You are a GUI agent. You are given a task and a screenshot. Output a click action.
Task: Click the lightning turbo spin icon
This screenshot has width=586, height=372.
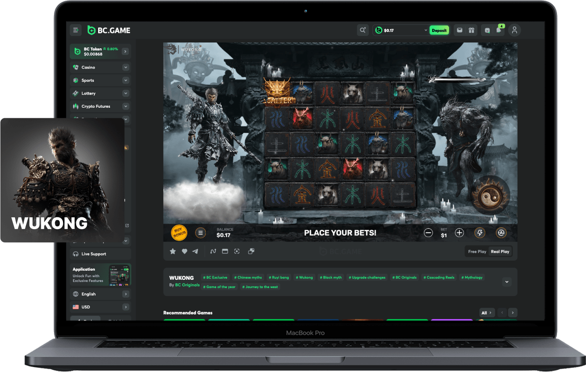(x=480, y=233)
